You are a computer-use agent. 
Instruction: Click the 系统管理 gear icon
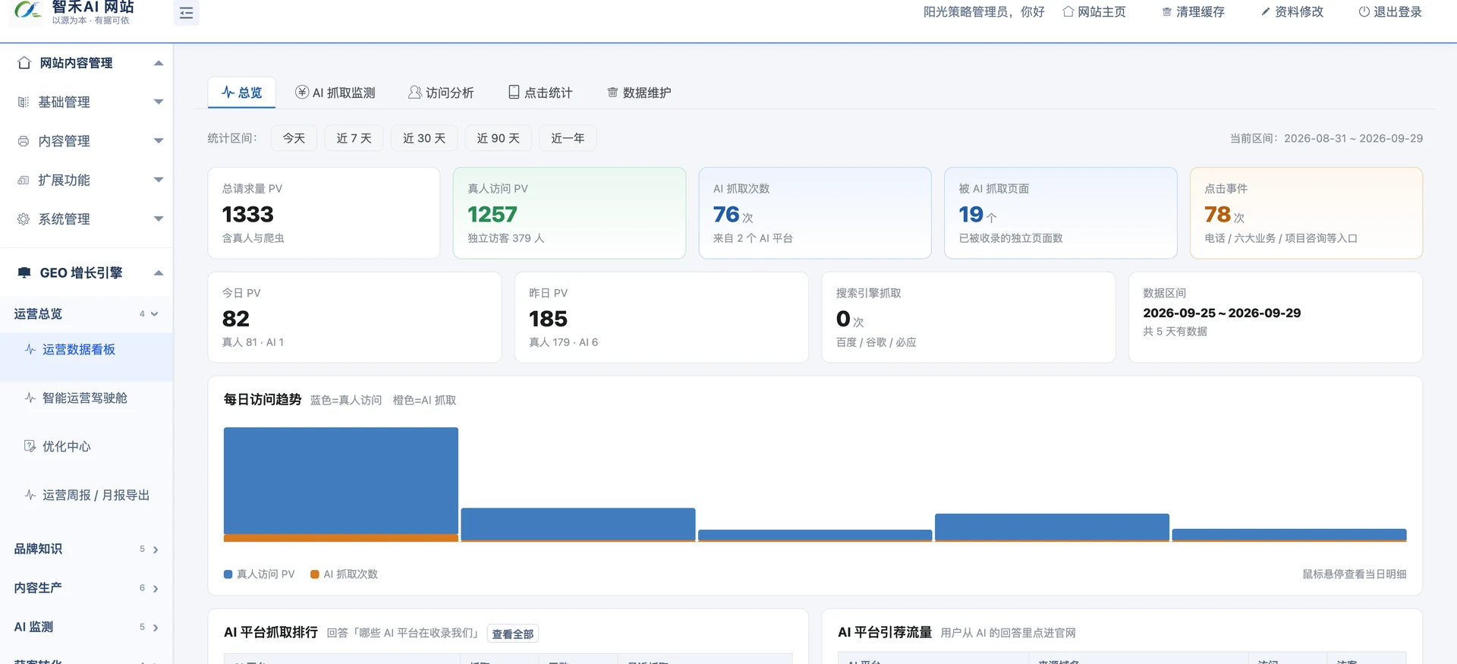(x=24, y=219)
